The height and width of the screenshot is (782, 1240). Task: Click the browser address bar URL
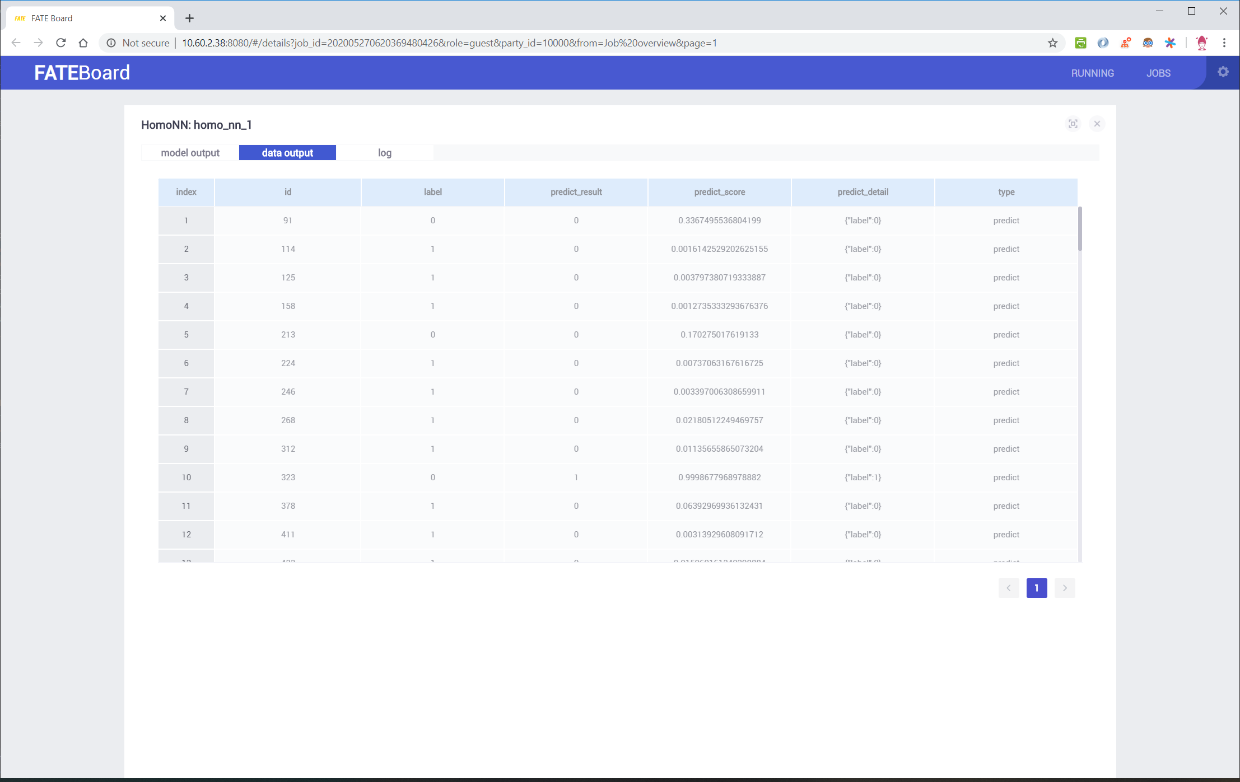448,43
